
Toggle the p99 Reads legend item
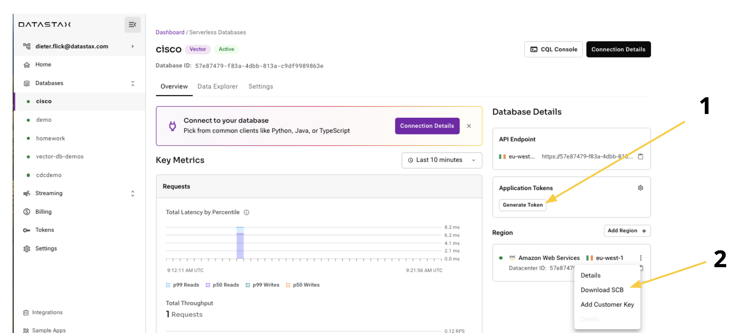(182, 285)
